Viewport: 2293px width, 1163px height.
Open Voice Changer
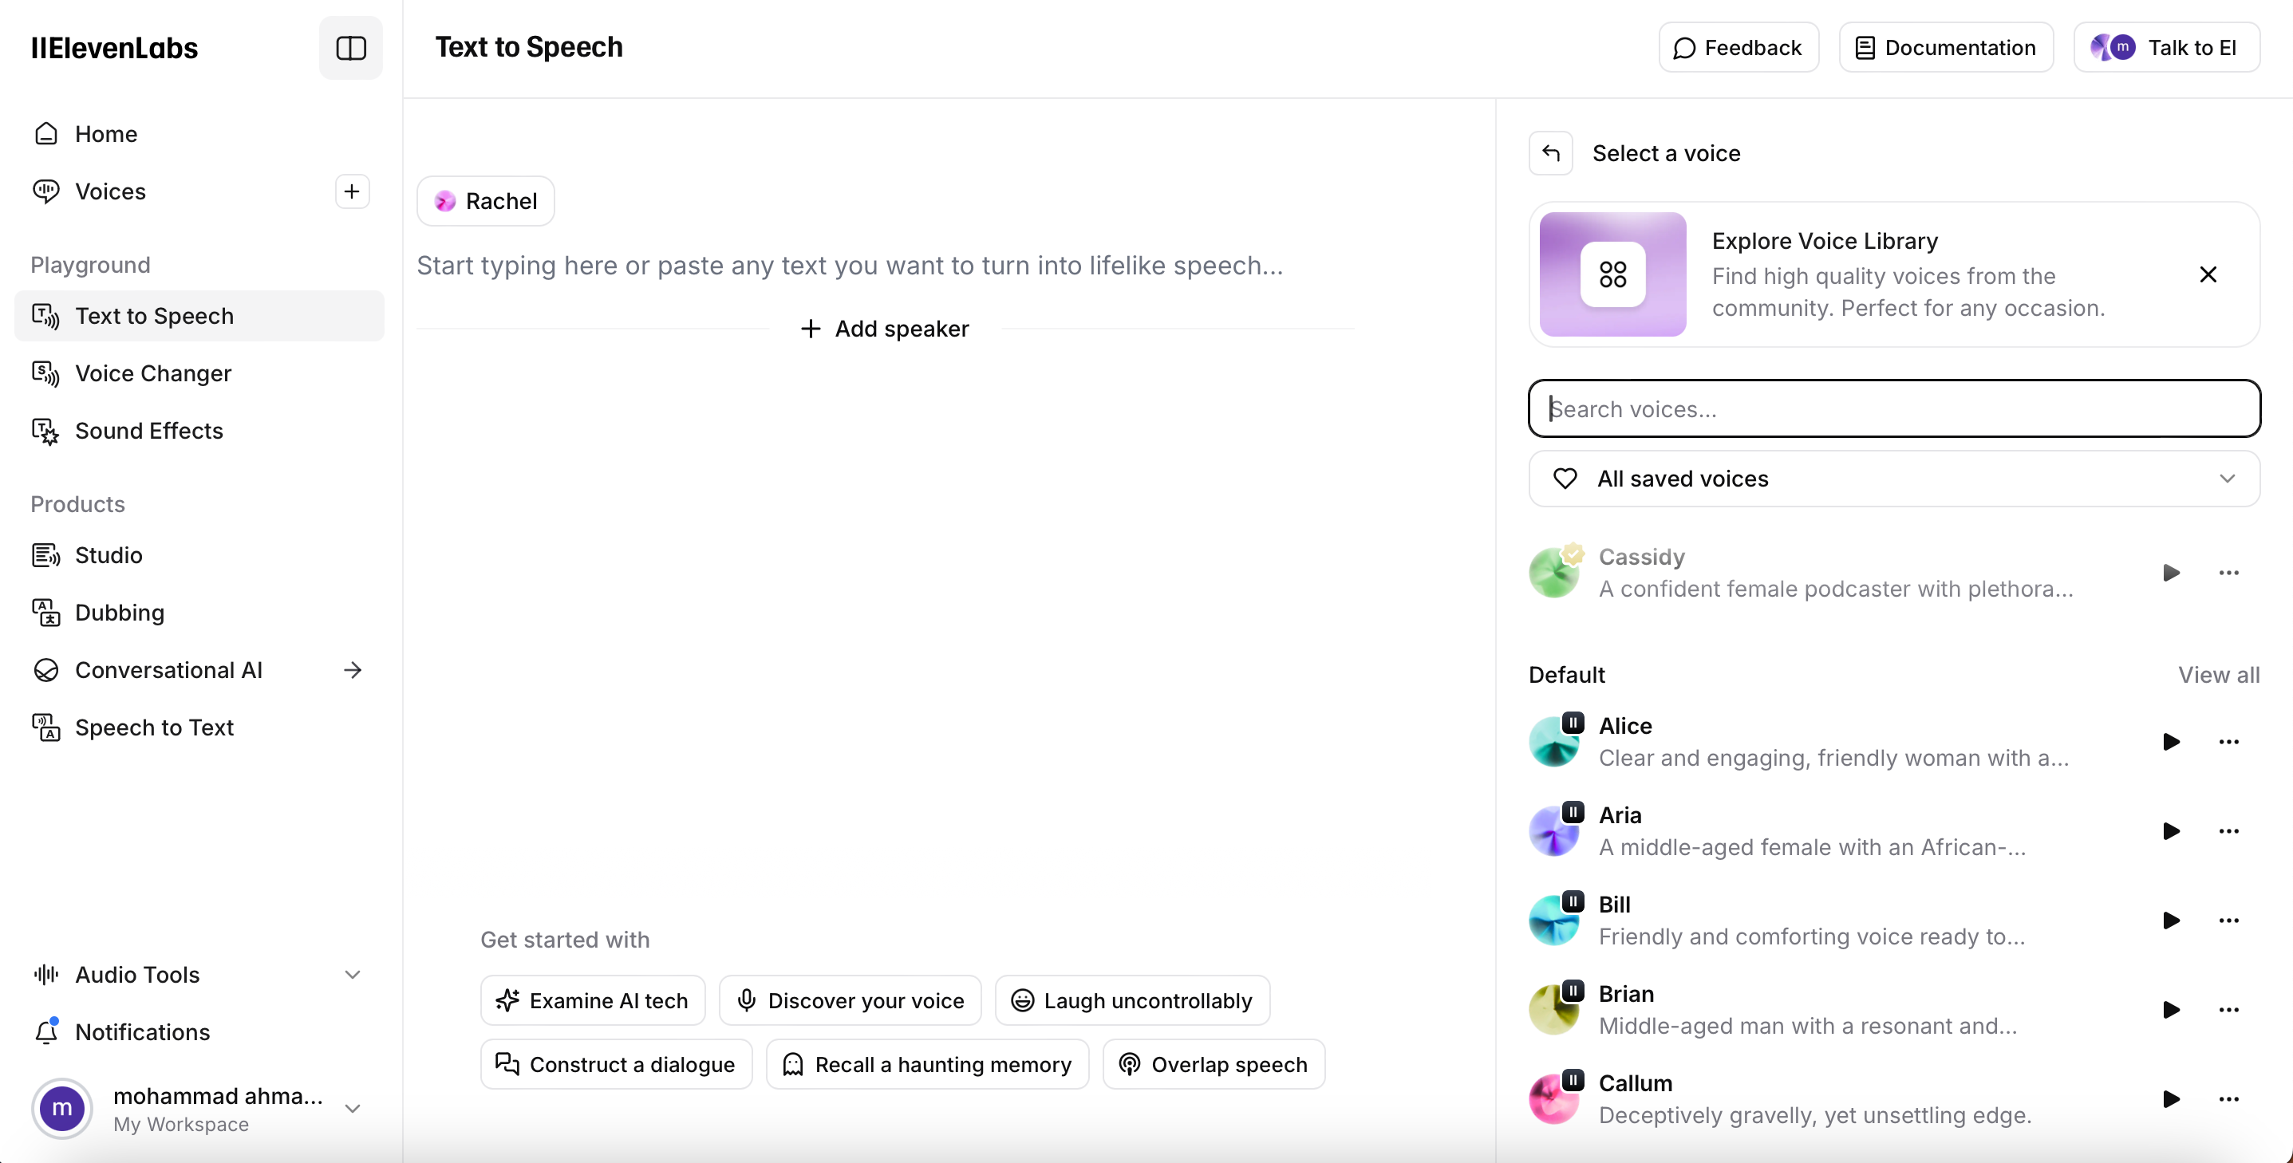199,373
